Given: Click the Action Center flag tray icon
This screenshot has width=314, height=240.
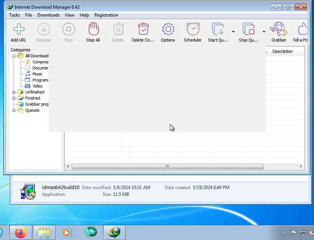Looking at the screenshot, I should (x=294, y=233).
